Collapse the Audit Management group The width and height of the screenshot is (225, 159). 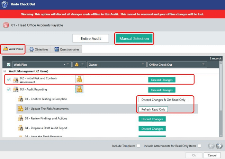coord(5,71)
